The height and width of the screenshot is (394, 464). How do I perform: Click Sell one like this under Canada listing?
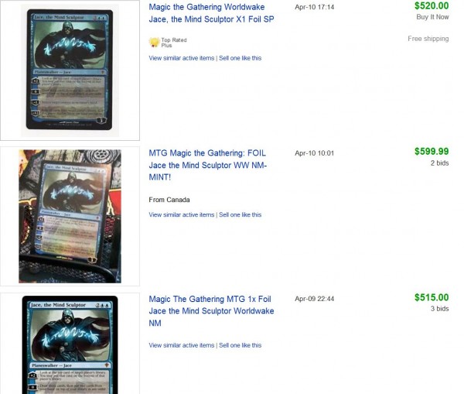(x=240, y=214)
